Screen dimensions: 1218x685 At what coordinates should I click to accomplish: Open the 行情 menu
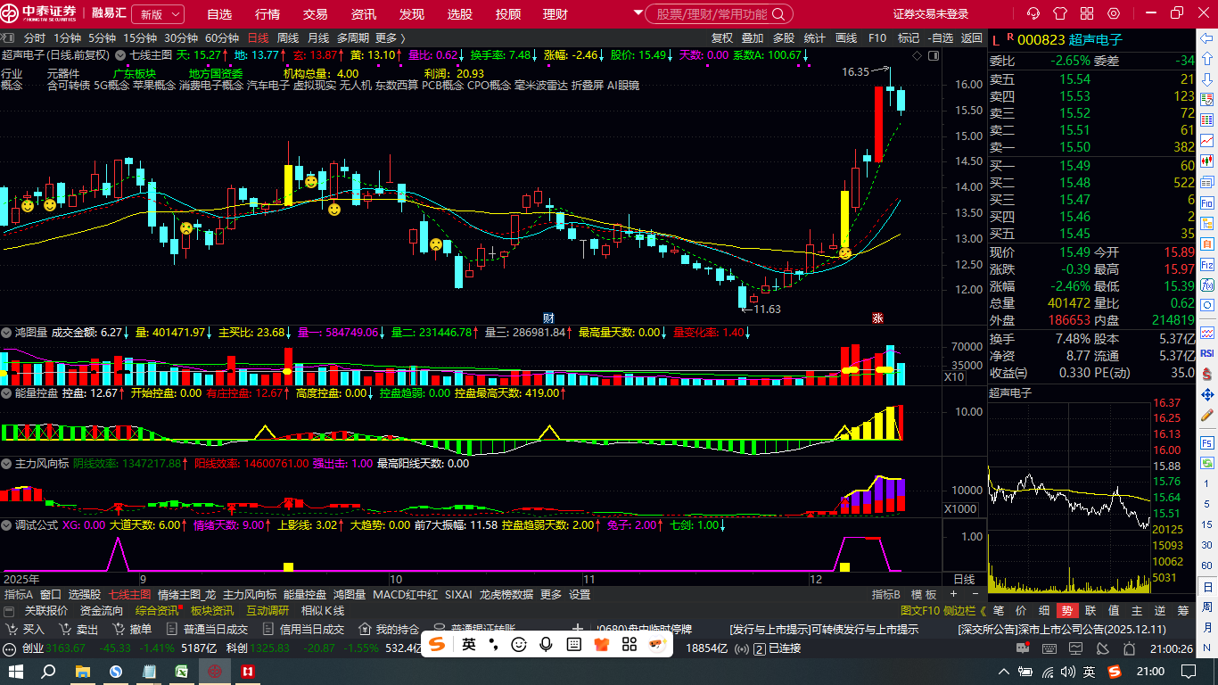tap(267, 14)
